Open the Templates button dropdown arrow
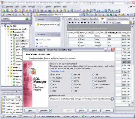Image resolution: width=136 pixels, height=119 pixels. point(51,111)
